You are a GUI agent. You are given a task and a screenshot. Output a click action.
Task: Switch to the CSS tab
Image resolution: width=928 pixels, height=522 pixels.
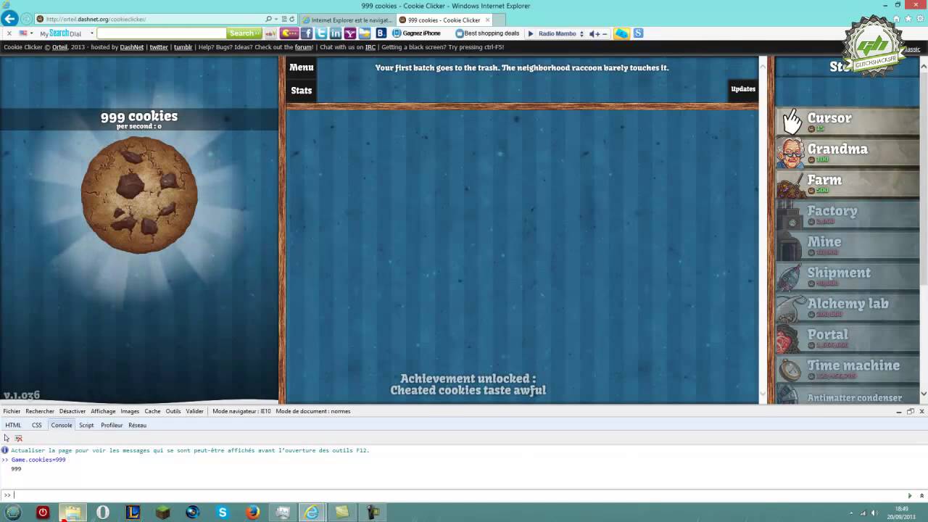tap(37, 425)
